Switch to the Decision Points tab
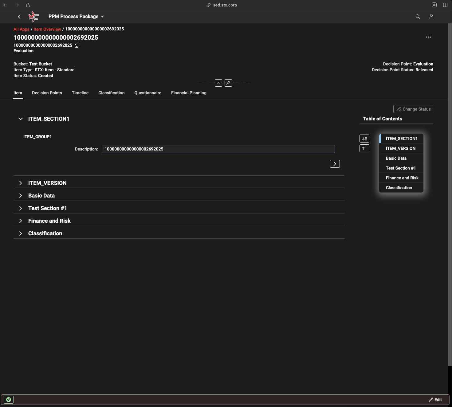The width and height of the screenshot is (452, 407). pyautogui.click(x=47, y=93)
